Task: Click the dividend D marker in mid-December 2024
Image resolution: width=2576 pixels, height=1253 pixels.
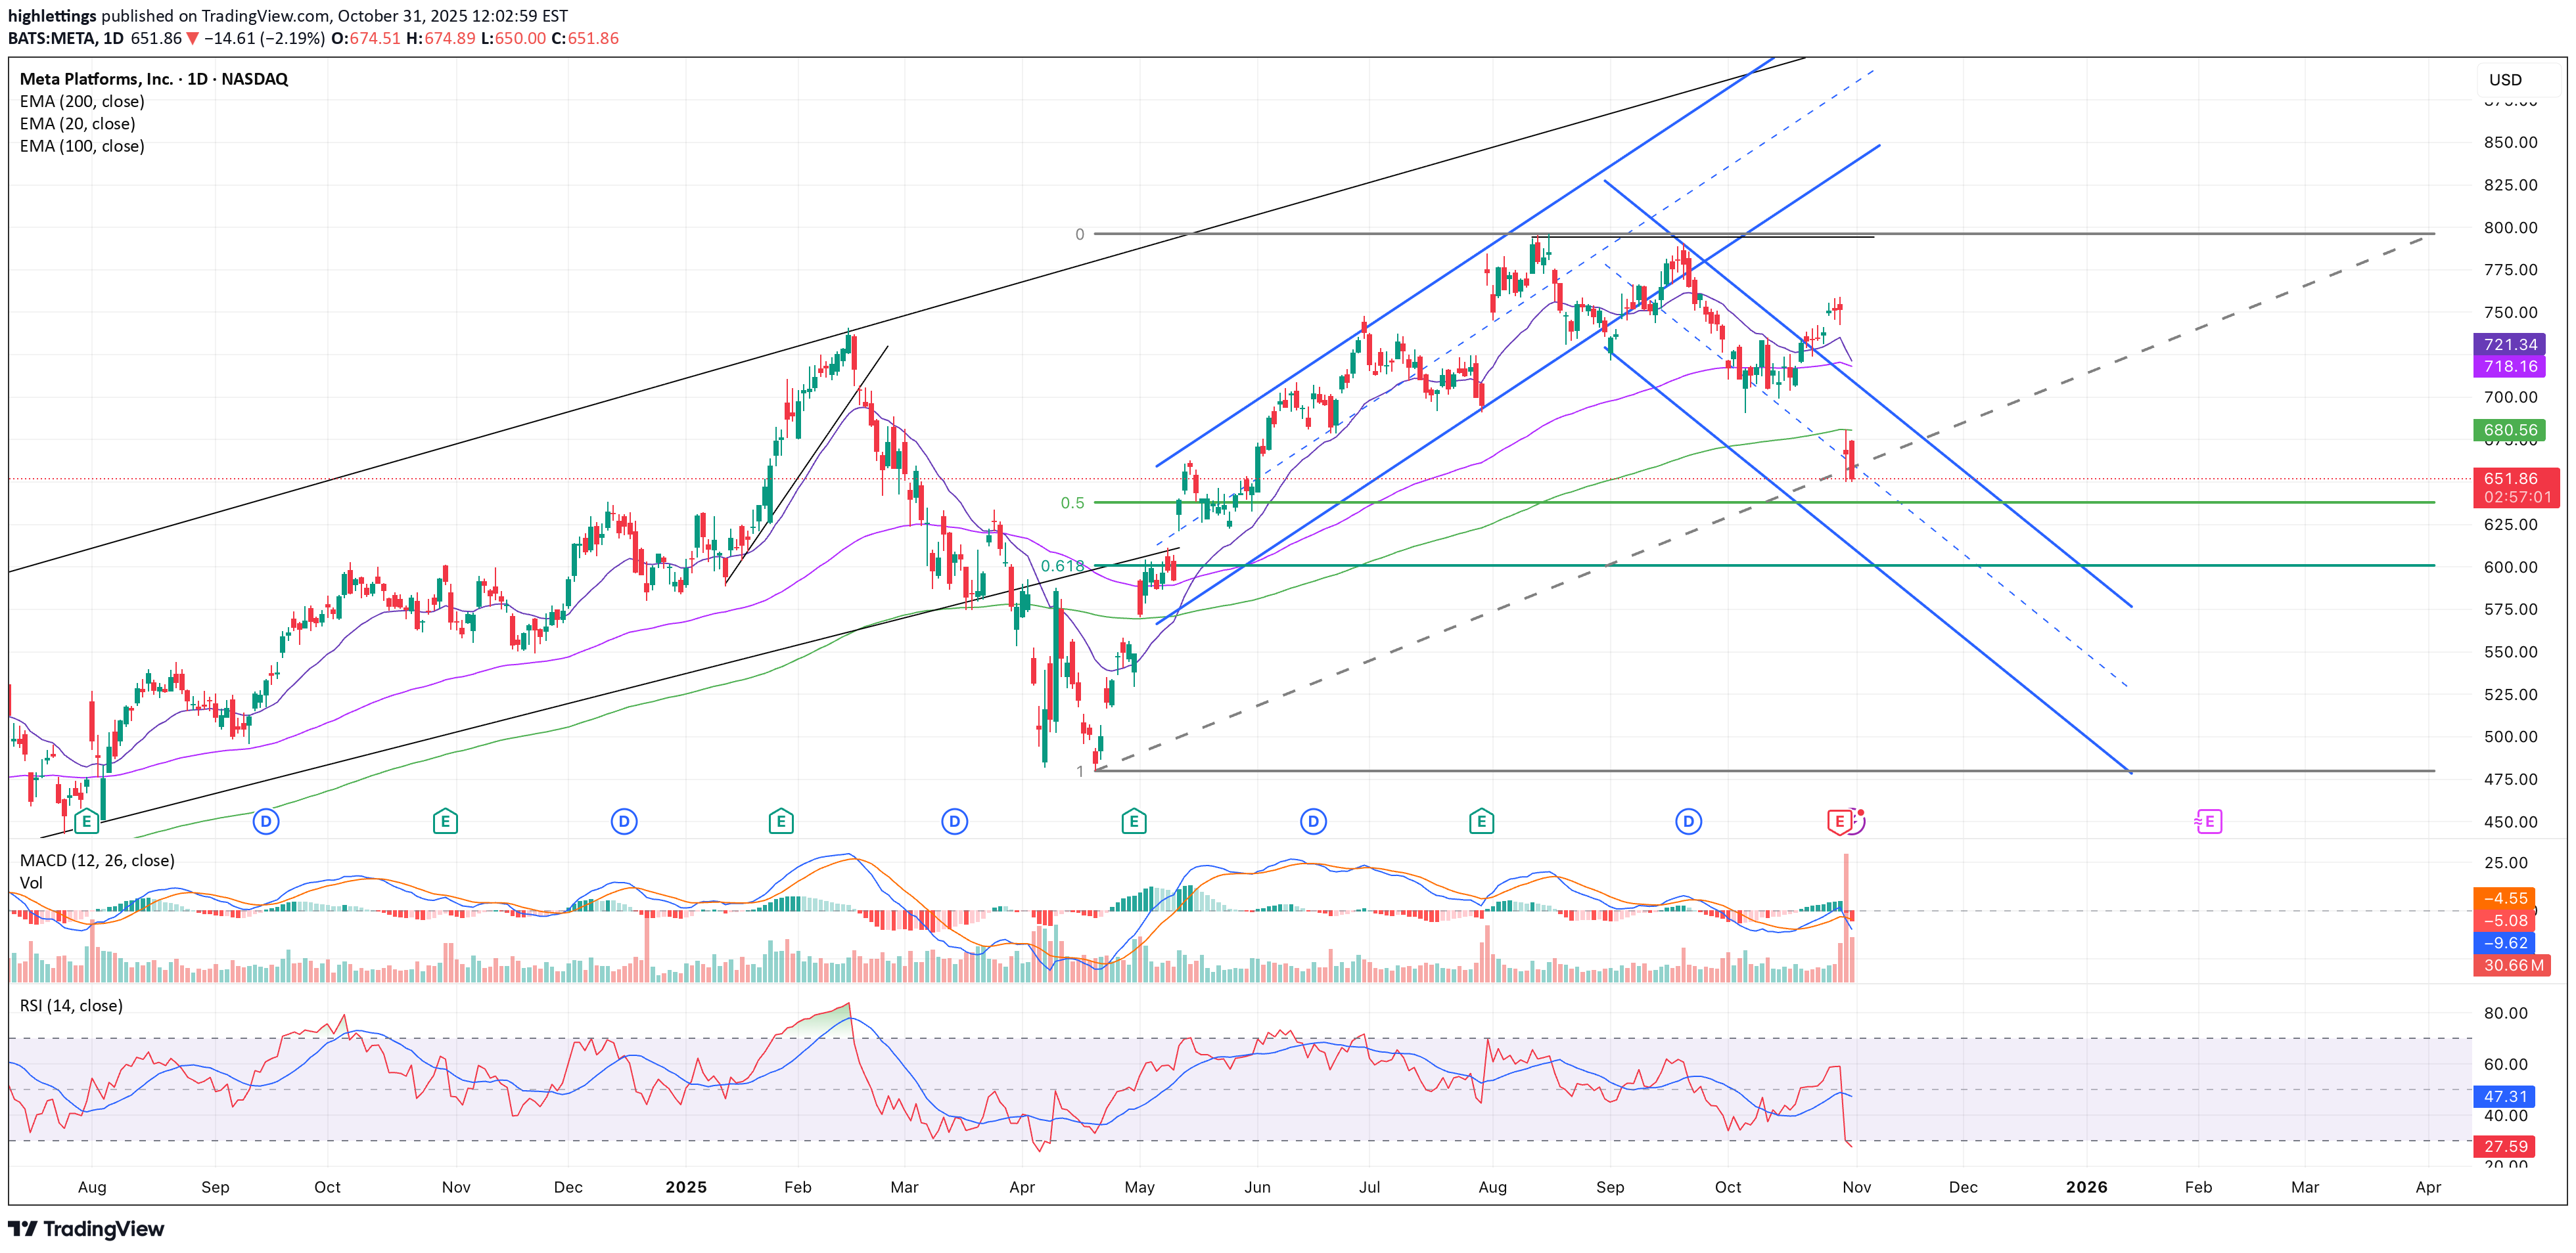Action: [x=624, y=822]
